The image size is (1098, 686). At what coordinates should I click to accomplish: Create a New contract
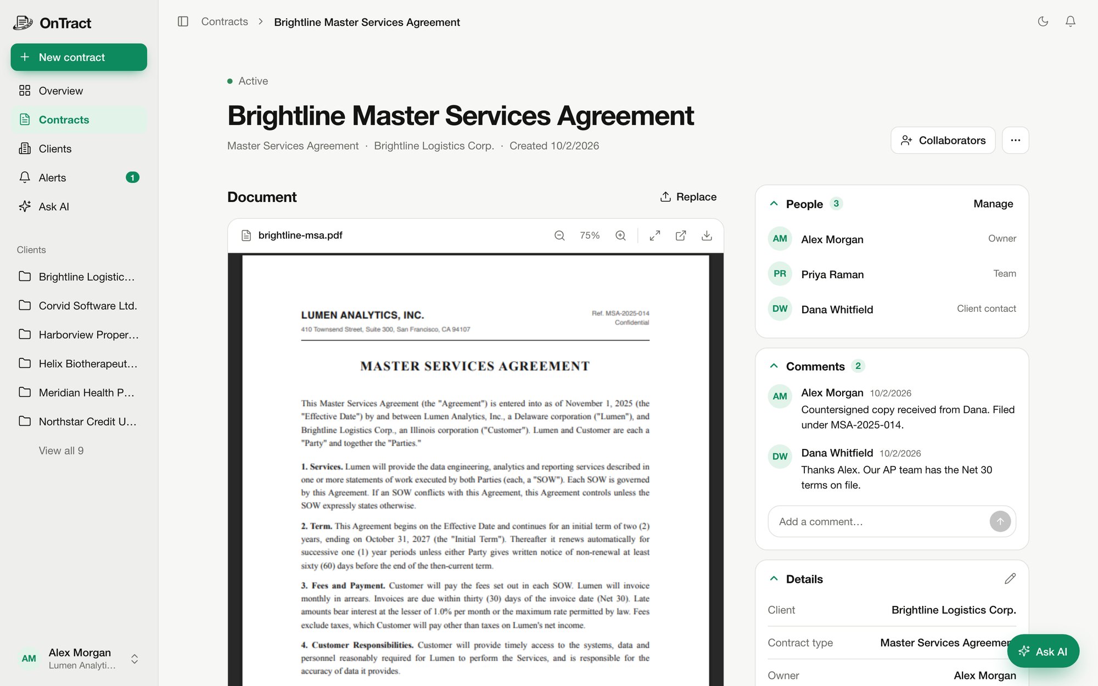click(x=79, y=57)
